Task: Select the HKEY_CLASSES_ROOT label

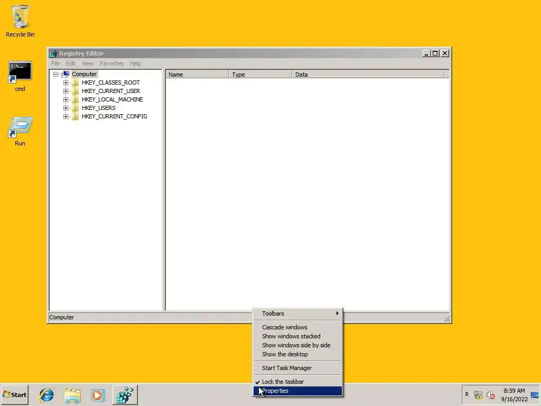Action: [111, 82]
